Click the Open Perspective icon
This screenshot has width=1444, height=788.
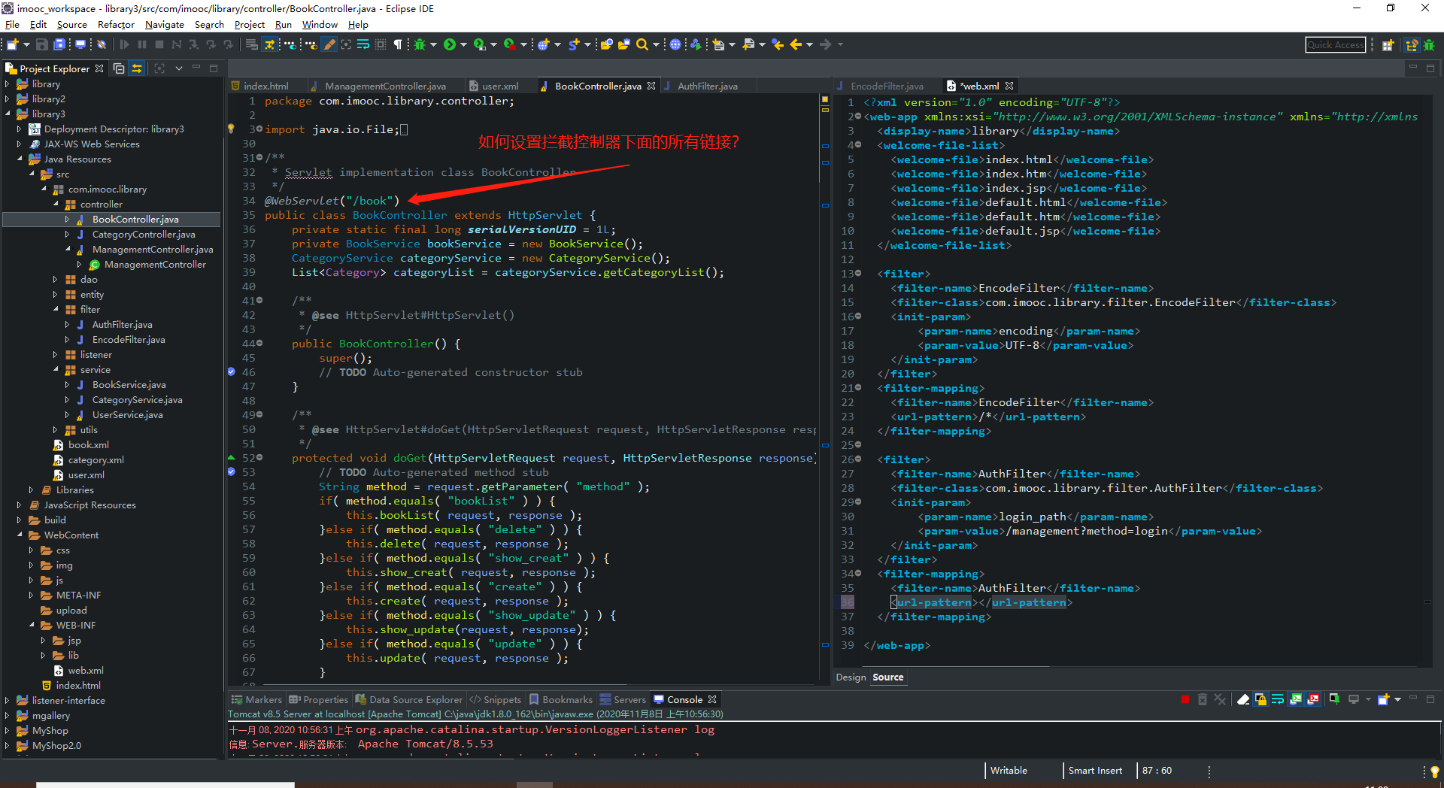click(1388, 45)
